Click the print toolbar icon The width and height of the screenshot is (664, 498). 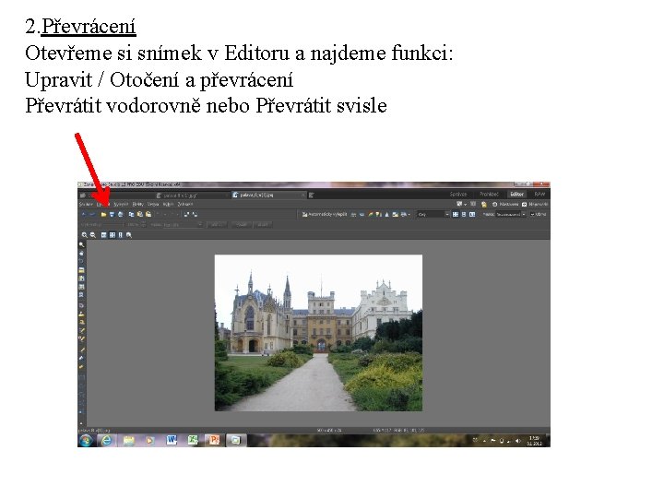[121, 214]
